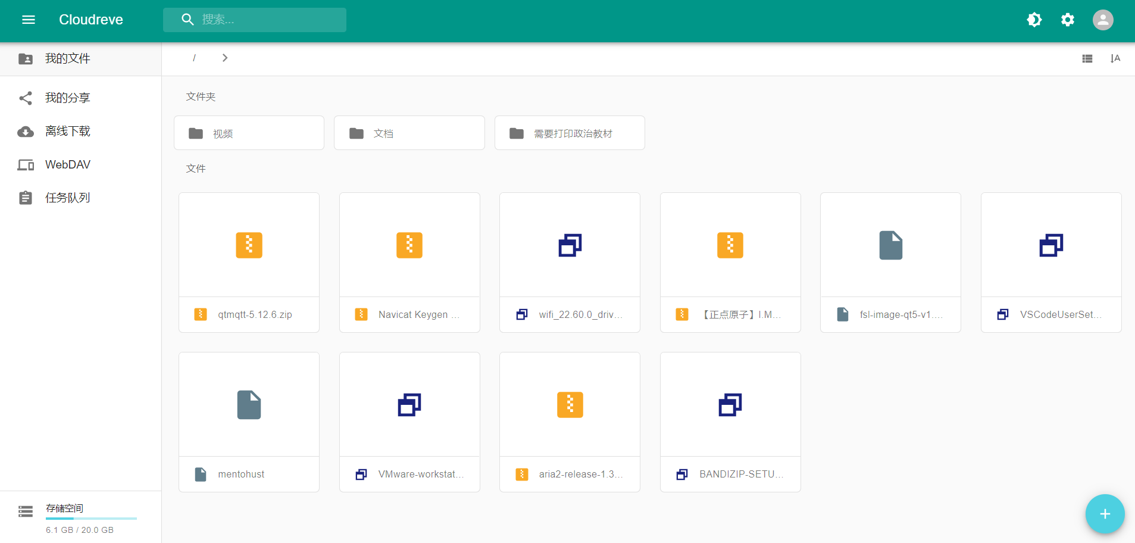The height and width of the screenshot is (543, 1135).
Task: Select aria2-release-1.3 archive thumbnail
Action: (570, 405)
